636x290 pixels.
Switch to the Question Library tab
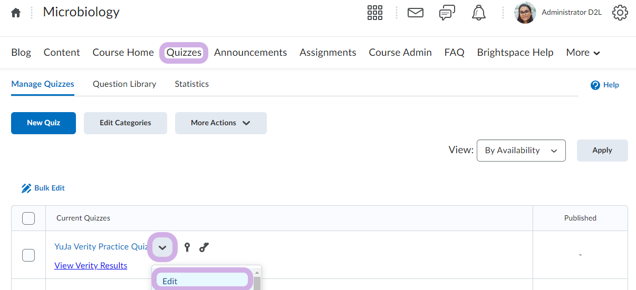(124, 84)
